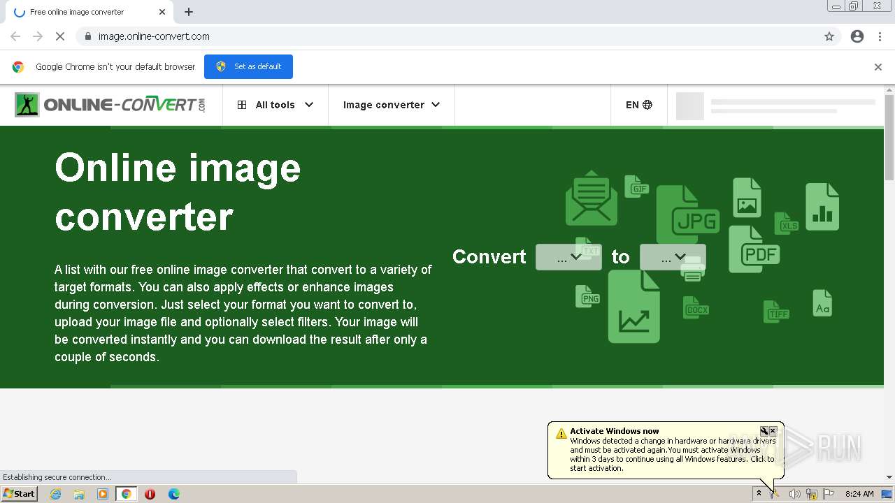The width and height of the screenshot is (895, 503).
Task: Click the TIFF file icon
Action: (776, 312)
